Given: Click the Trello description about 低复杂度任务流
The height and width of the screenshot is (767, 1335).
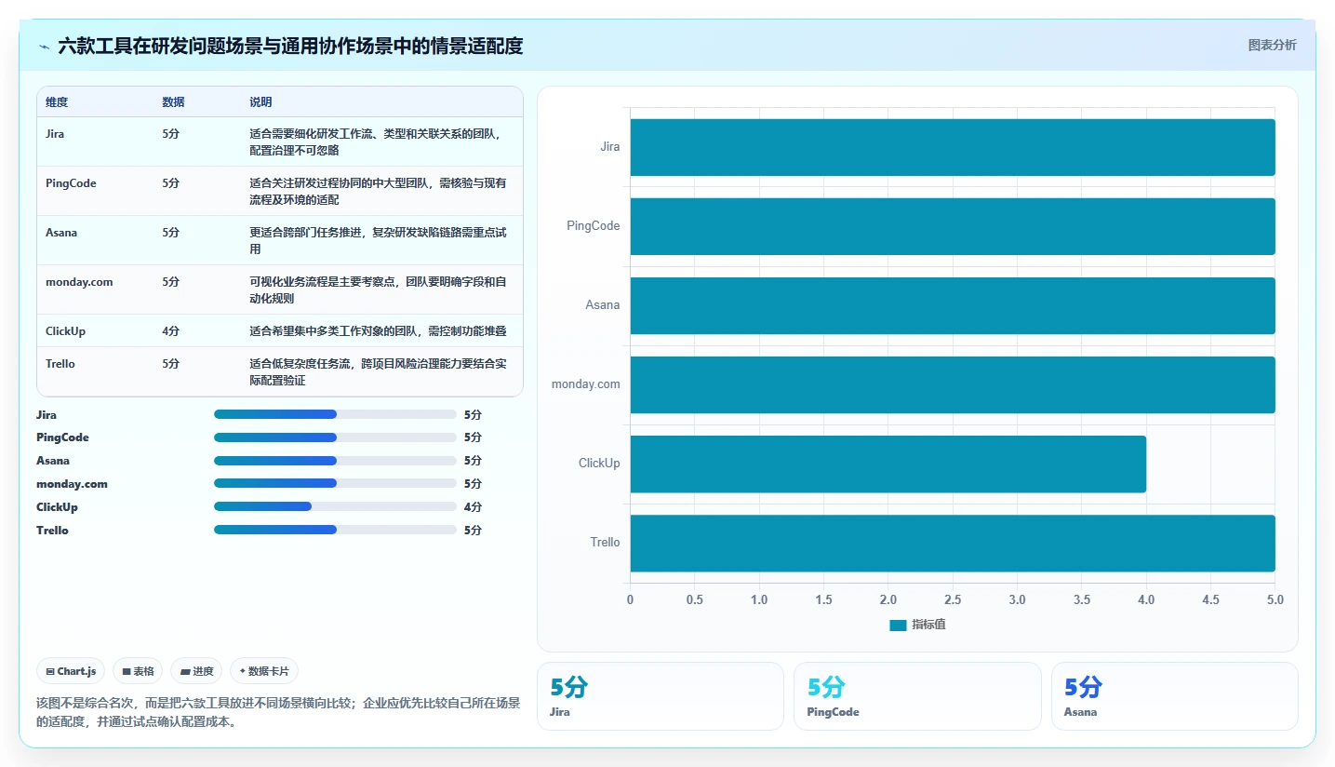Looking at the screenshot, I should tap(380, 372).
